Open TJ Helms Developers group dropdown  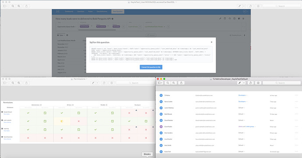tap(242, 95)
